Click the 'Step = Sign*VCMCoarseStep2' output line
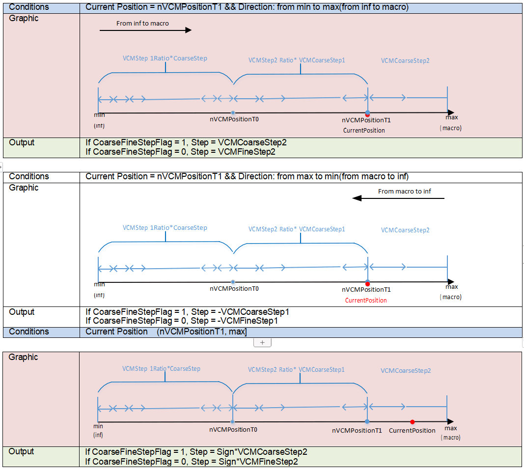 pos(196,452)
